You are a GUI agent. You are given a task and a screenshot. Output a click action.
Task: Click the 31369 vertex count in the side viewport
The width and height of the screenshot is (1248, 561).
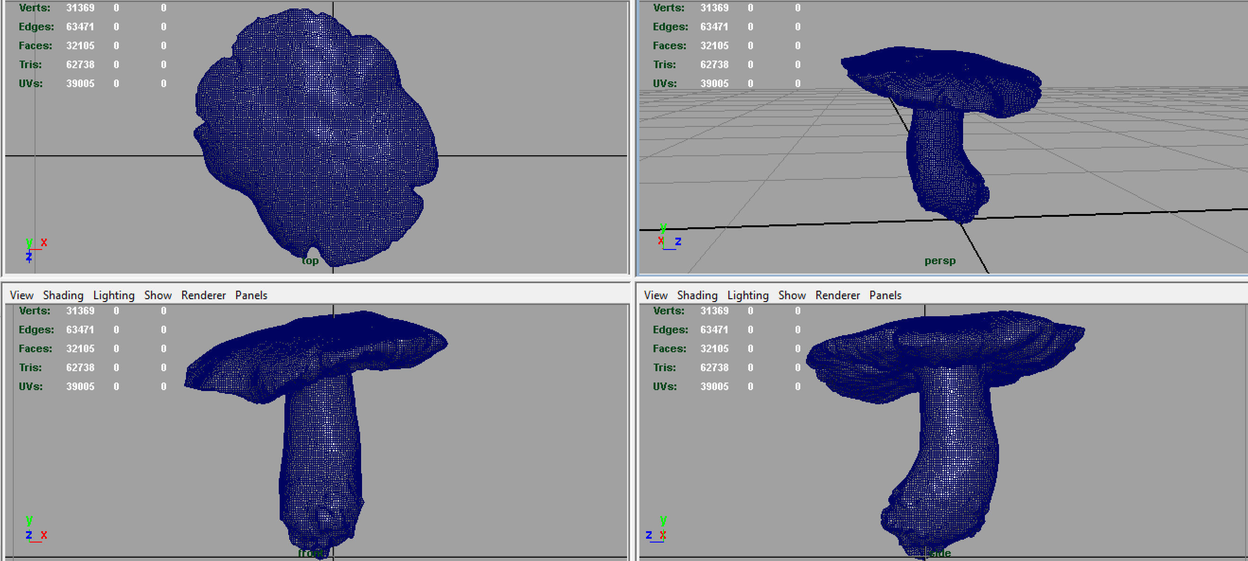[x=714, y=311]
